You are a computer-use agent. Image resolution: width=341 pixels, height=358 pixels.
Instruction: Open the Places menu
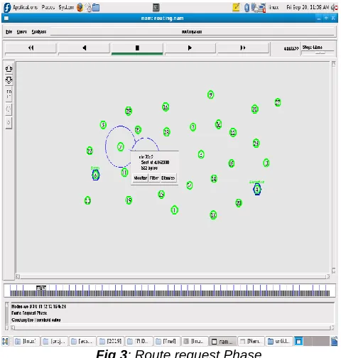click(48, 7)
